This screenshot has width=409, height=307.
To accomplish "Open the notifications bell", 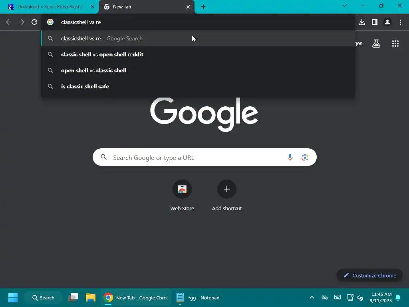I will pyautogui.click(x=398, y=297).
